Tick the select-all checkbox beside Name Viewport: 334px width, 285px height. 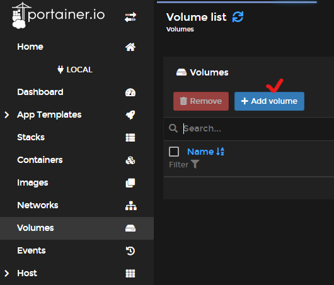tap(174, 152)
